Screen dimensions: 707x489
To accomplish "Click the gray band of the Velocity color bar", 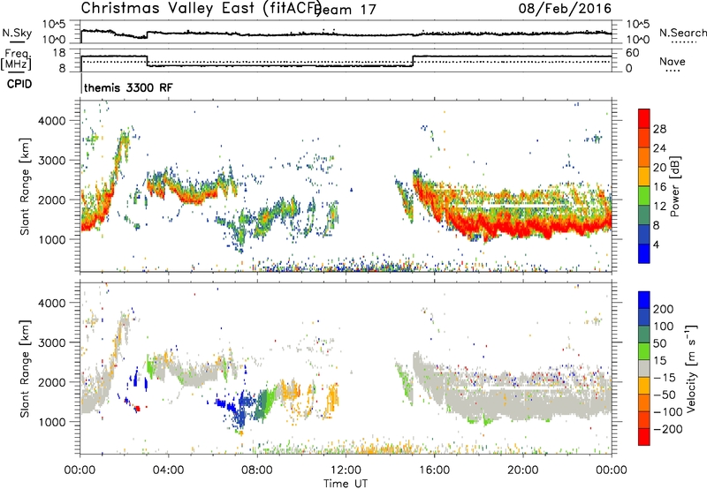I will pyautogui.click(x=644, y=369).
